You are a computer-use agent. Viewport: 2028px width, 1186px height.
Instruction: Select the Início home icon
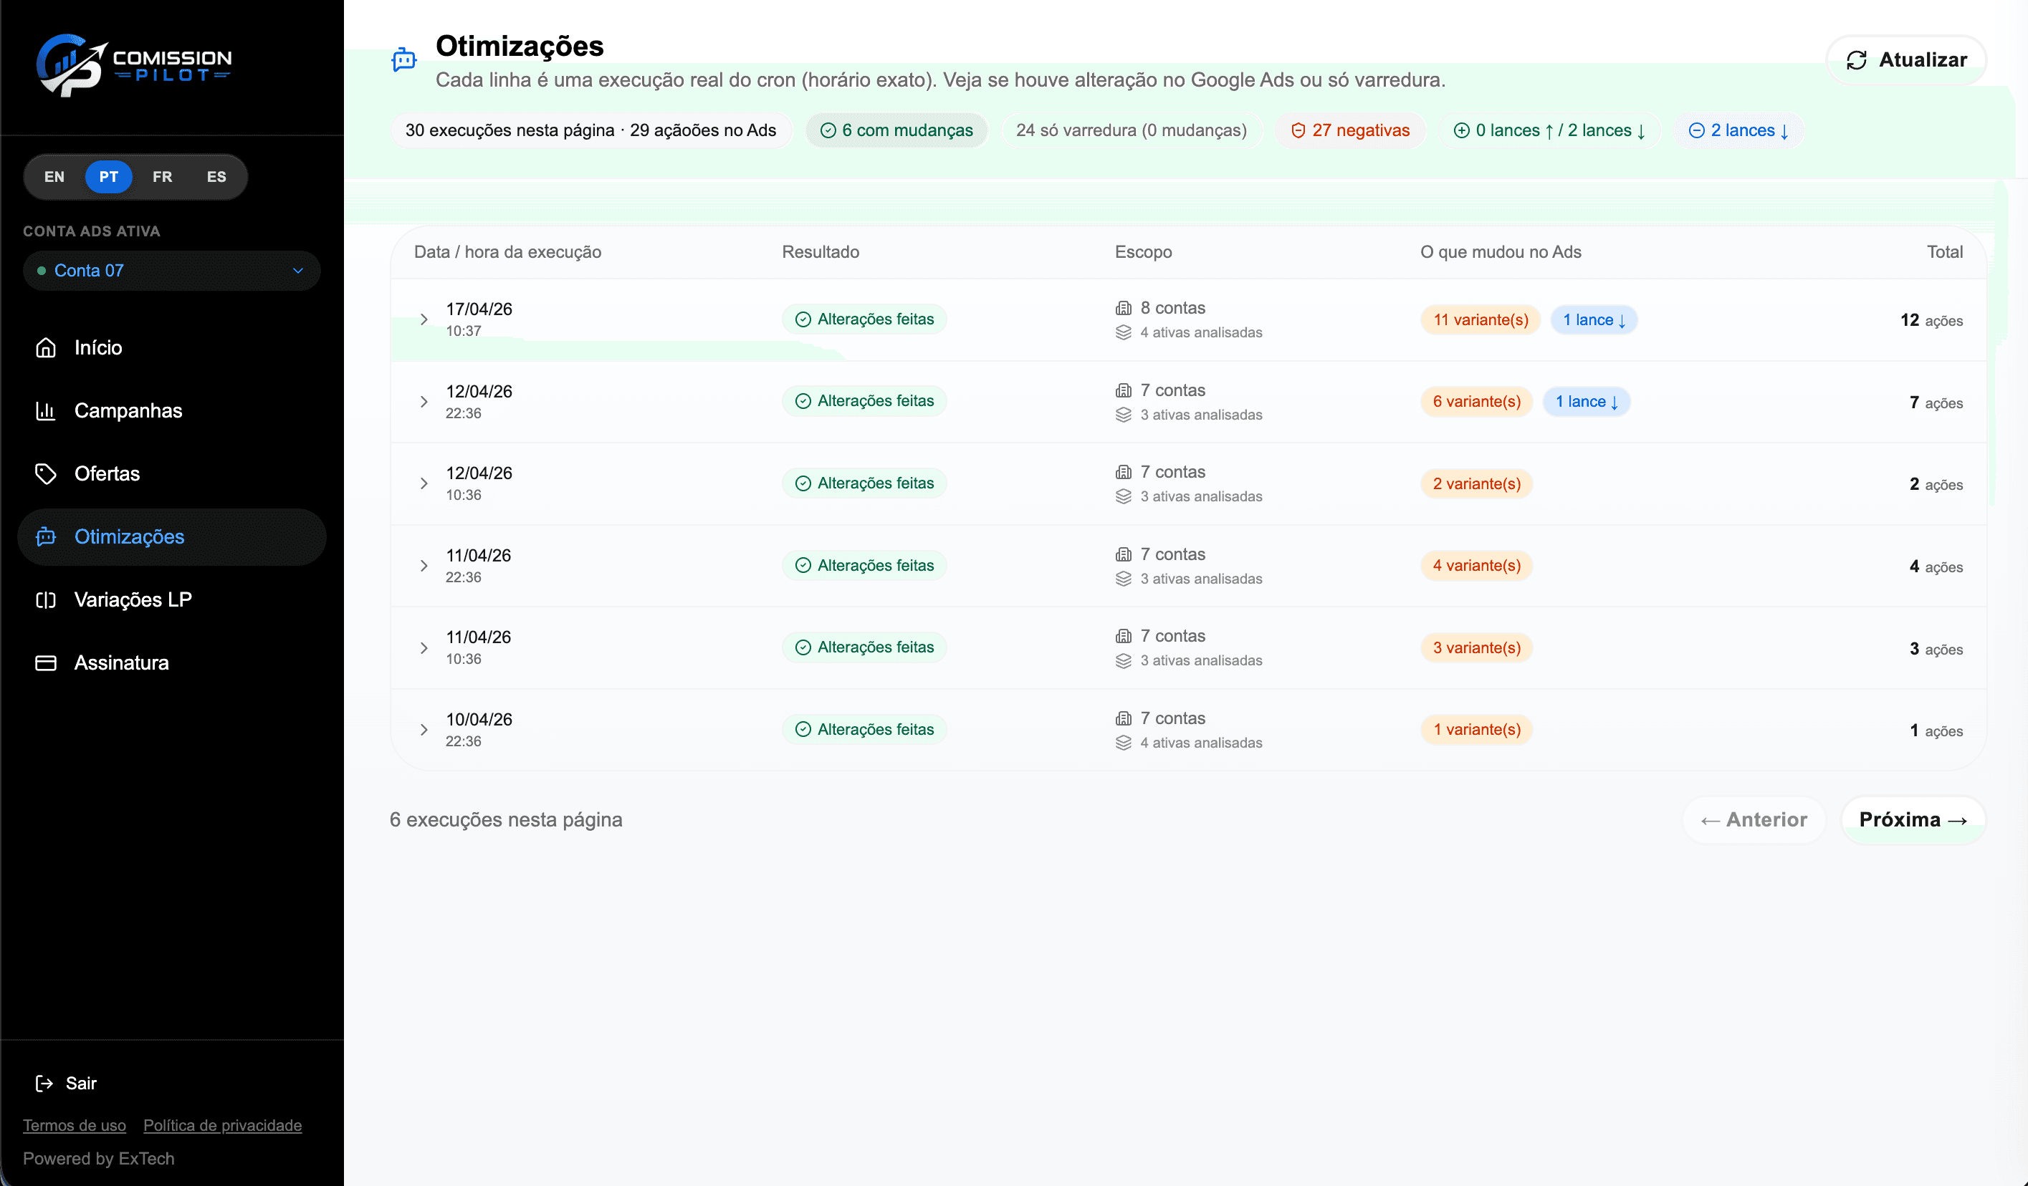(46, 347)
